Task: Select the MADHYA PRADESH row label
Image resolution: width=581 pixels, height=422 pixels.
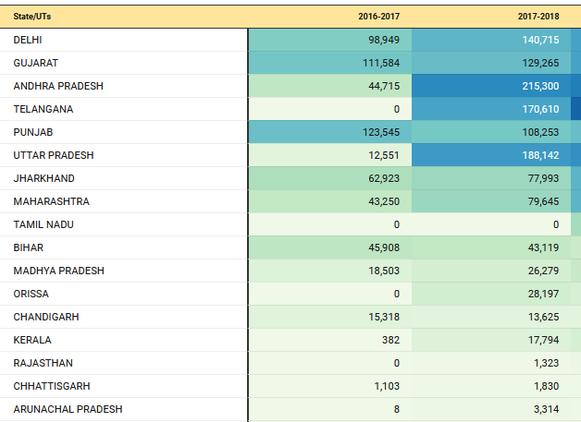Action: coord(59,271)
